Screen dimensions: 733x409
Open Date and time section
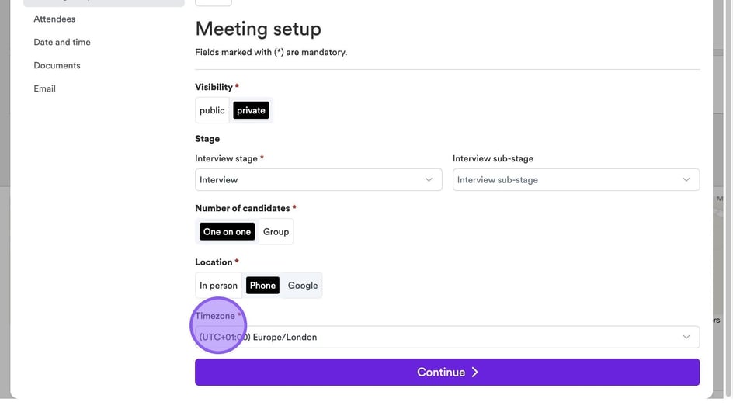click(x=62, y=42)
